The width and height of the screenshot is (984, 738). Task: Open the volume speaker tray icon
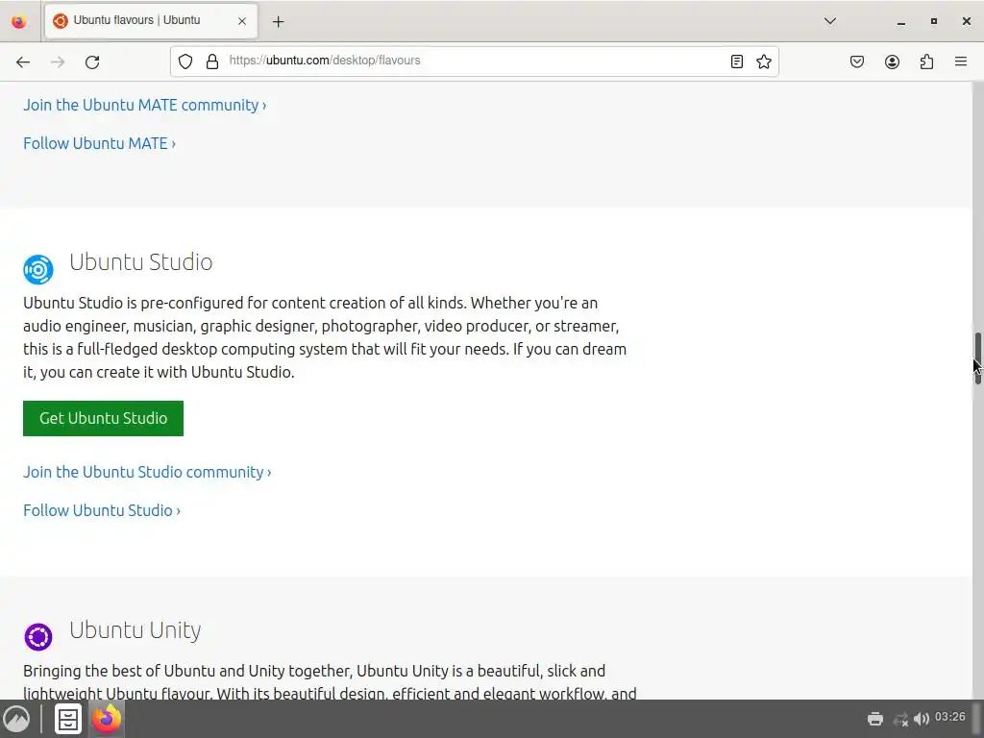[922, 719]
